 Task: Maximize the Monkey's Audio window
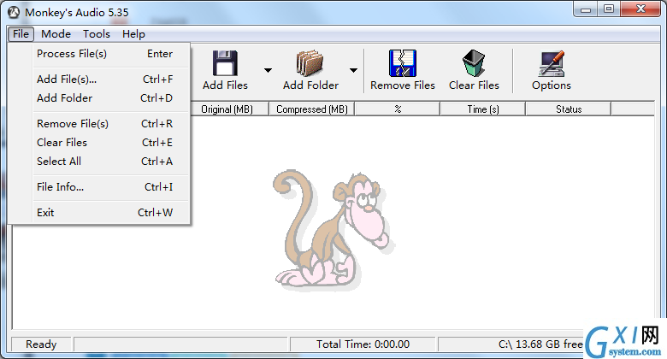(x=609, y=9)
